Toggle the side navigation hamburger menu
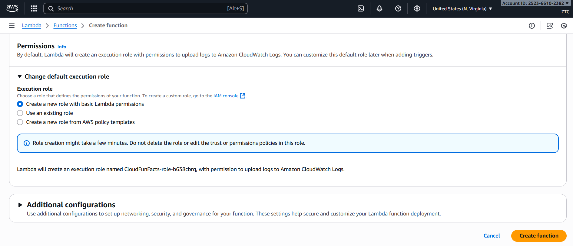Image resolution: width=573 pixels, height=246 pixels. (x=12, y=26)
